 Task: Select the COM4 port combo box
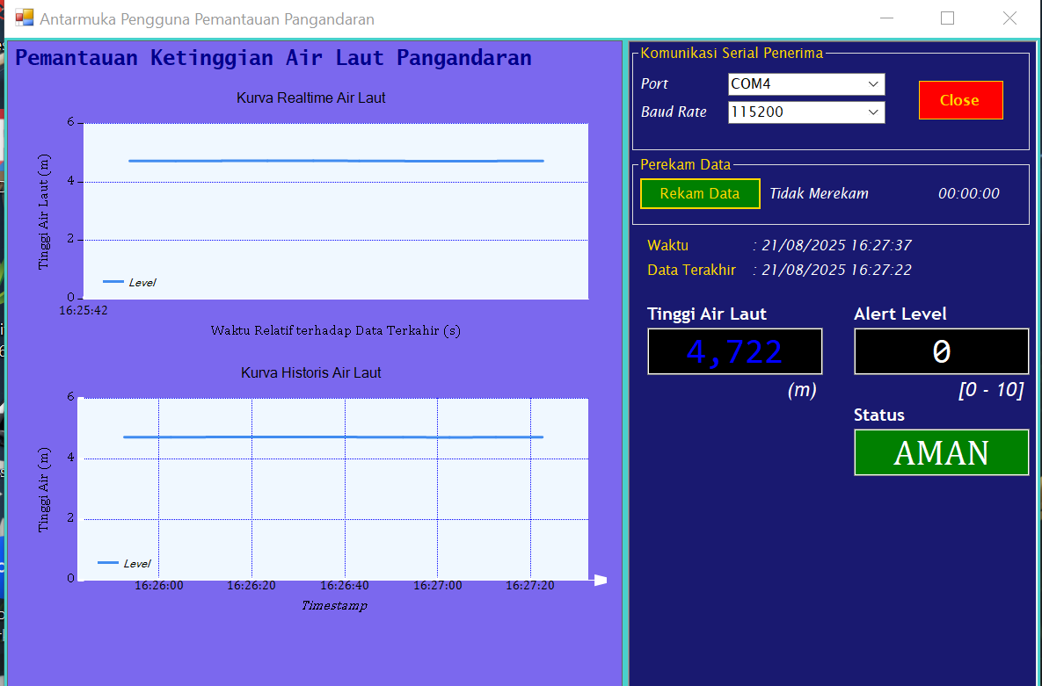point(796,84)
